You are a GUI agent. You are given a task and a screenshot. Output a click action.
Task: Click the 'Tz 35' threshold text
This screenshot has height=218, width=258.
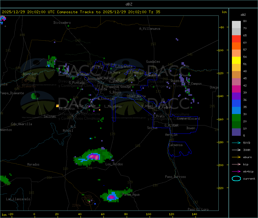[x=154, y=12]
